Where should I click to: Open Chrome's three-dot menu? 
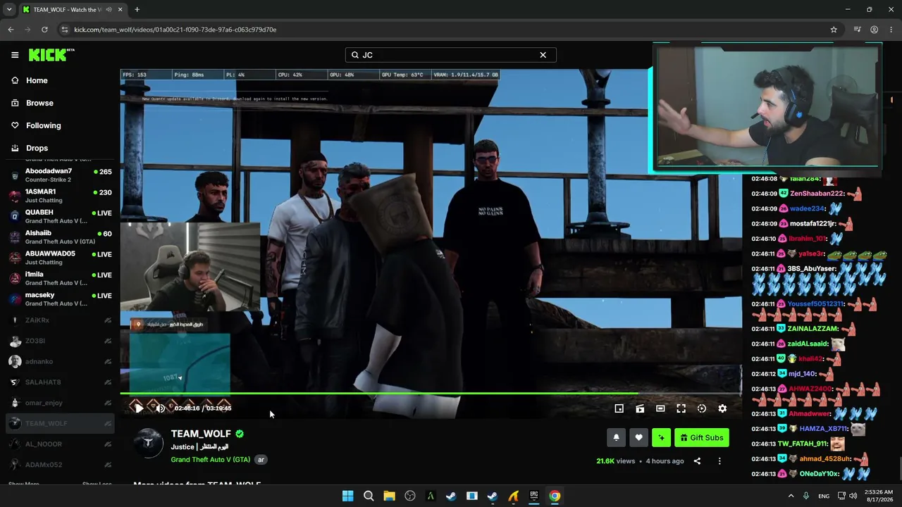891,30
